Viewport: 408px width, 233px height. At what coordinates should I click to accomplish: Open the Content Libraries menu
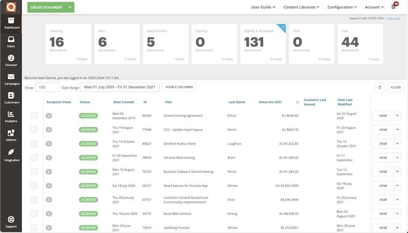click(302, 7)
